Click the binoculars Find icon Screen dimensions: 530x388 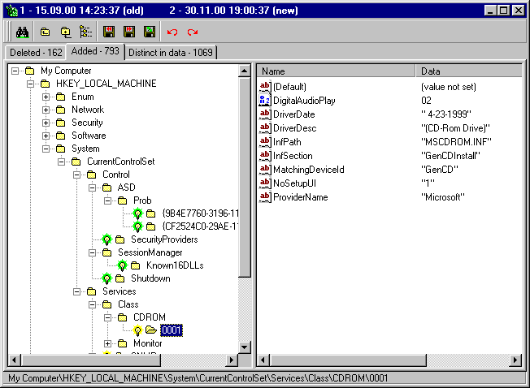click(22, 32)
